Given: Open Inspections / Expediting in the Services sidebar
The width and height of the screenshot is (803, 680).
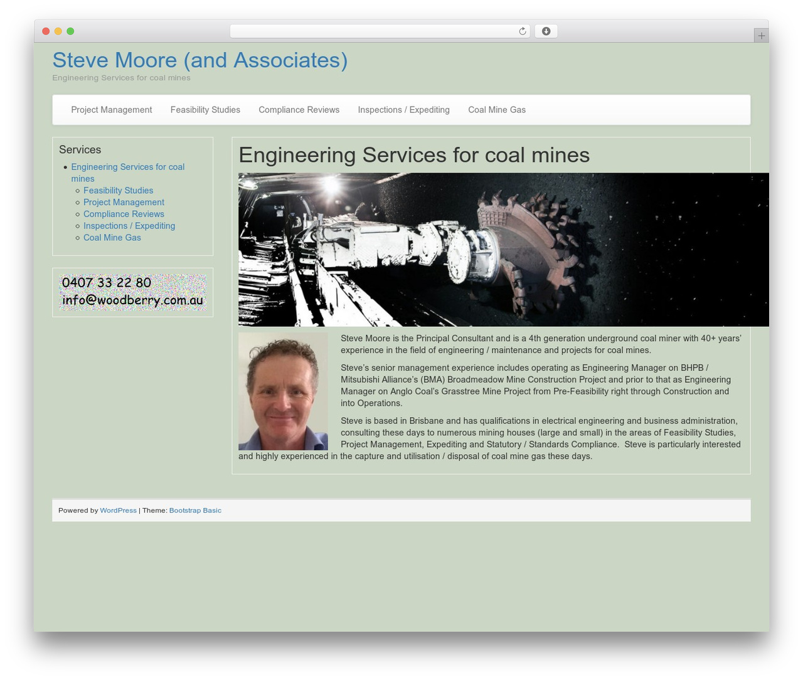Looking at the screenshot, I should click(x=129, y=226).
